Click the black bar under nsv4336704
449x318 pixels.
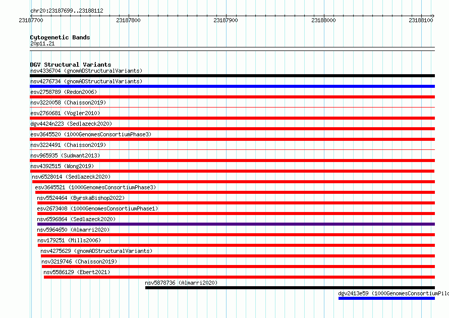[x=232, y=76]
